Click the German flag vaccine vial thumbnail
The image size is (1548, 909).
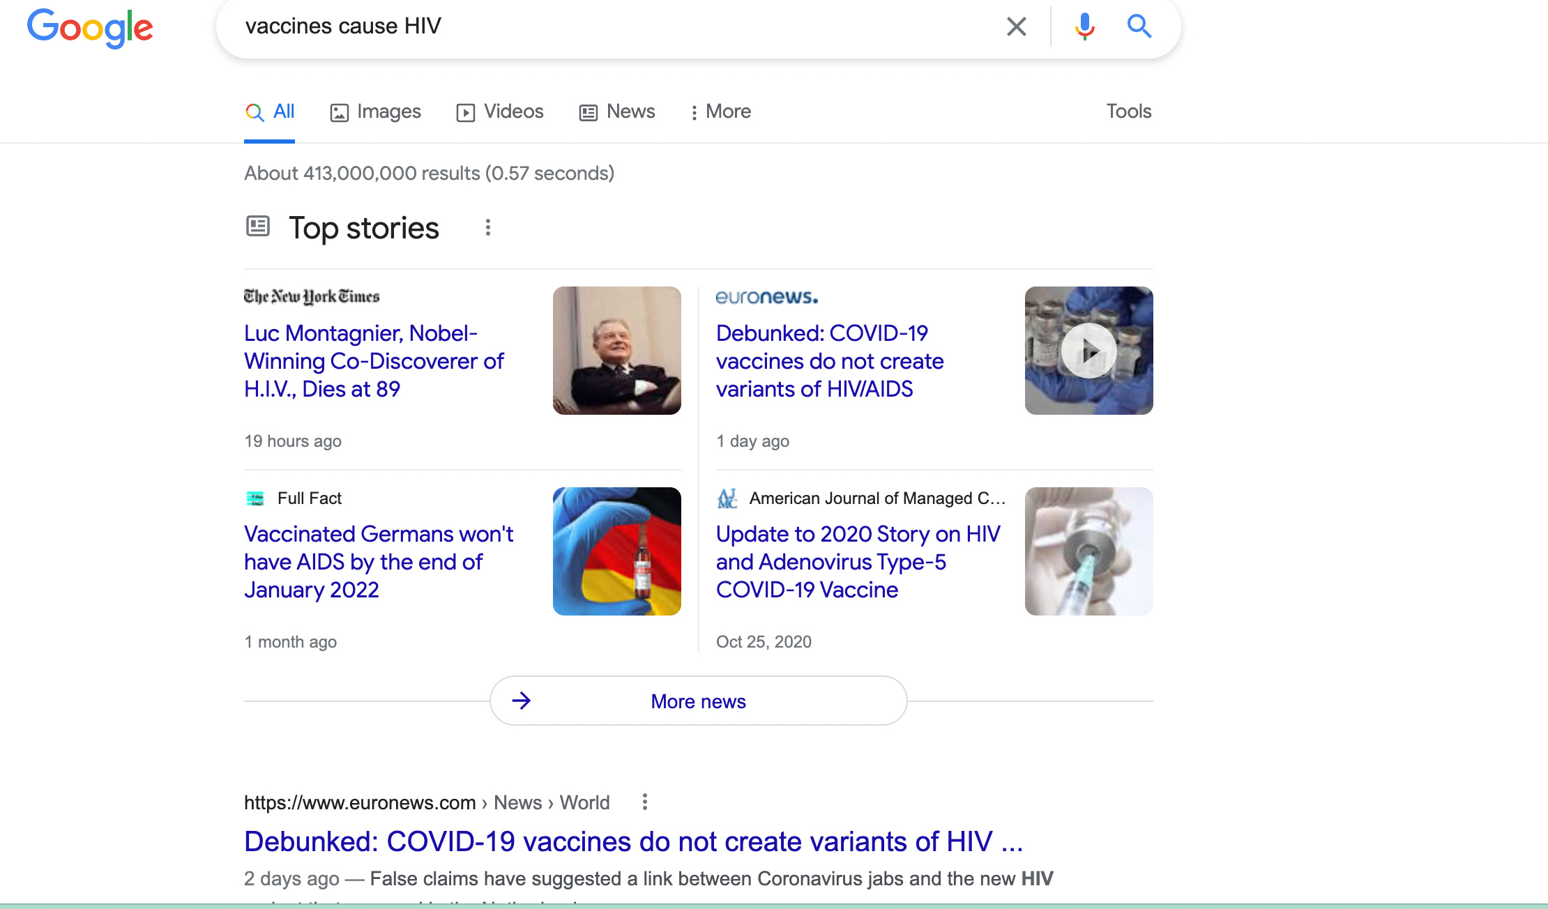616,551
